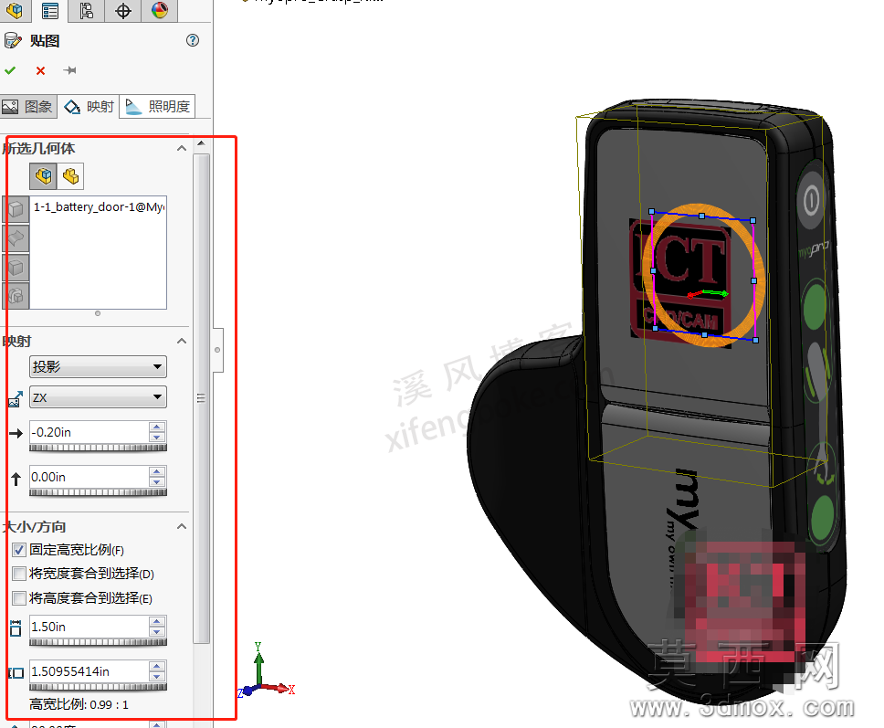
Task: Confirm the decal with the green checkmark
Action: 10,70
